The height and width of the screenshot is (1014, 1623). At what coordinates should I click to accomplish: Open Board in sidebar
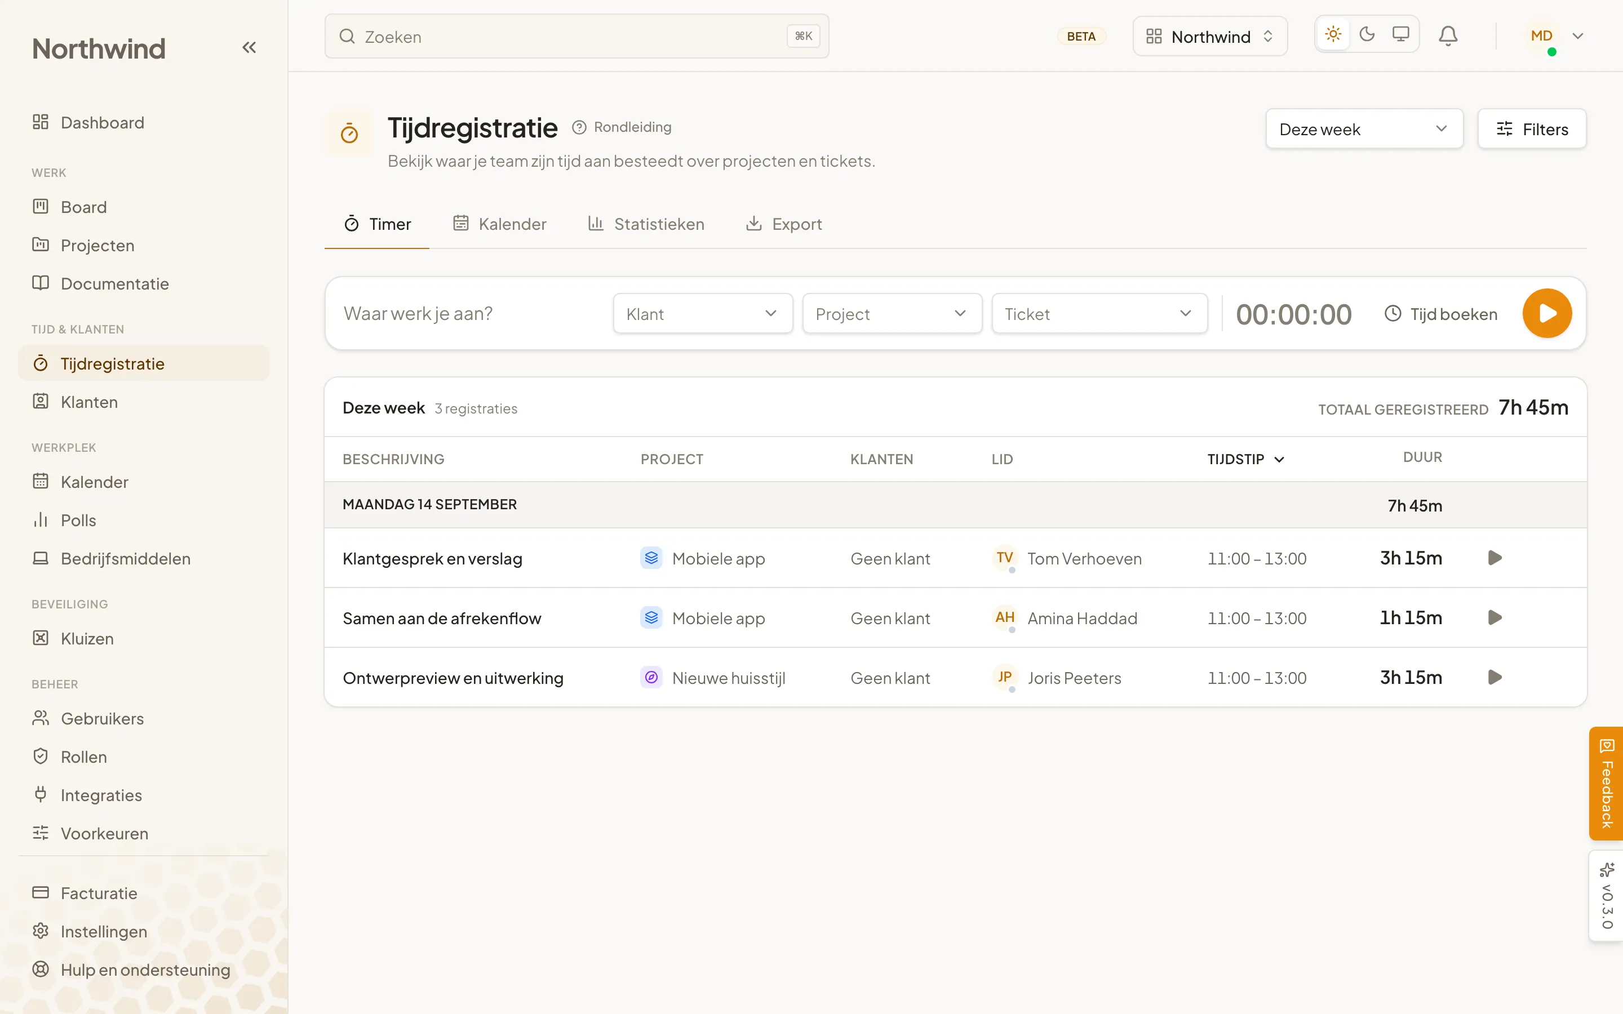[144, 207]
